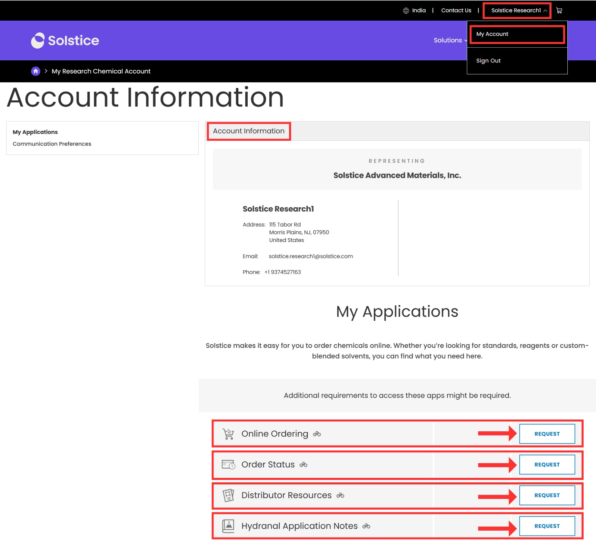Click the phone number +1 9374527163
The width and height of the screenshot is (596, 542).
click(282, 272)
